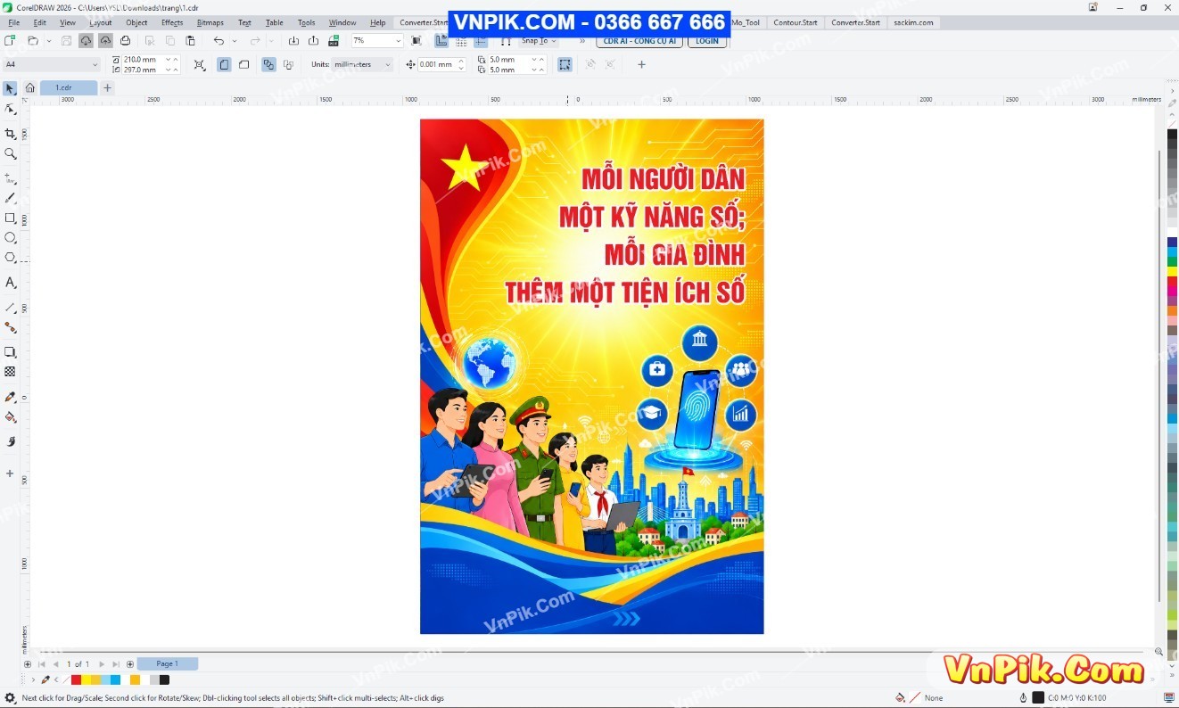Select the Interactive Fill tool
The height and width of the screenshot is (708, 1179).
[10, 416]
